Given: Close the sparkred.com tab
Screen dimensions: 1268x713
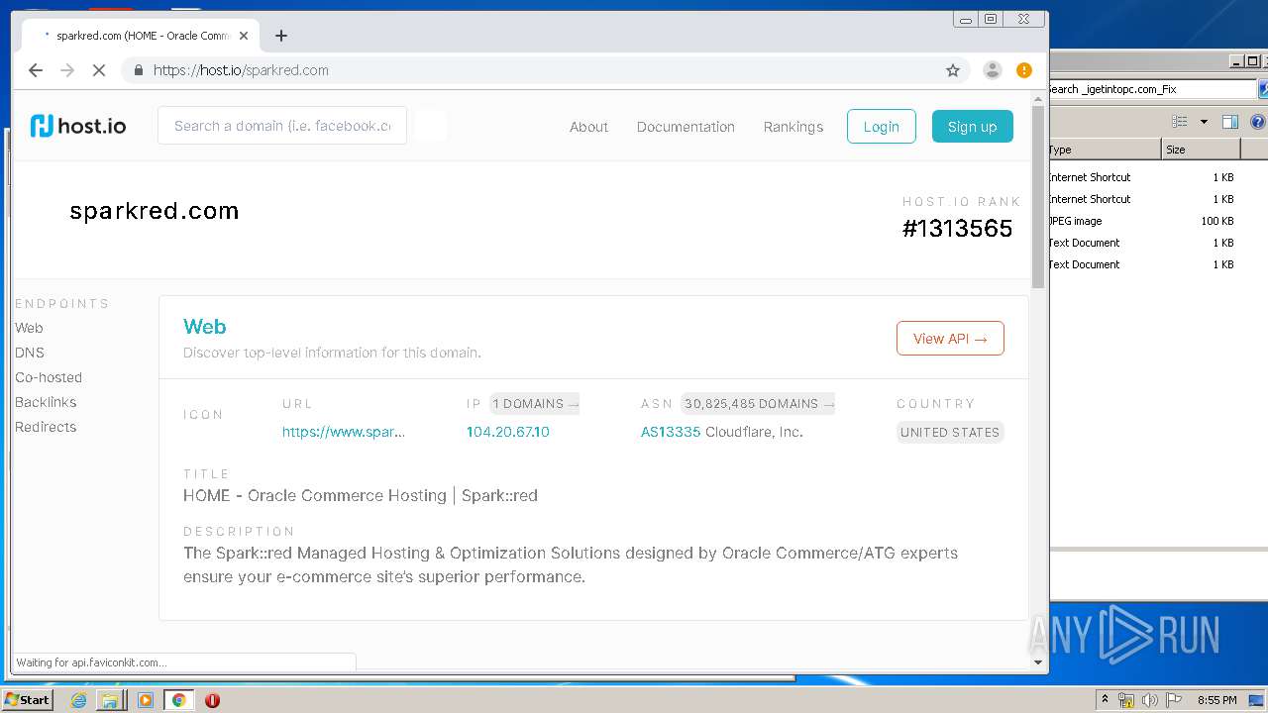Looking at the screenshot, I should (244, 36).
